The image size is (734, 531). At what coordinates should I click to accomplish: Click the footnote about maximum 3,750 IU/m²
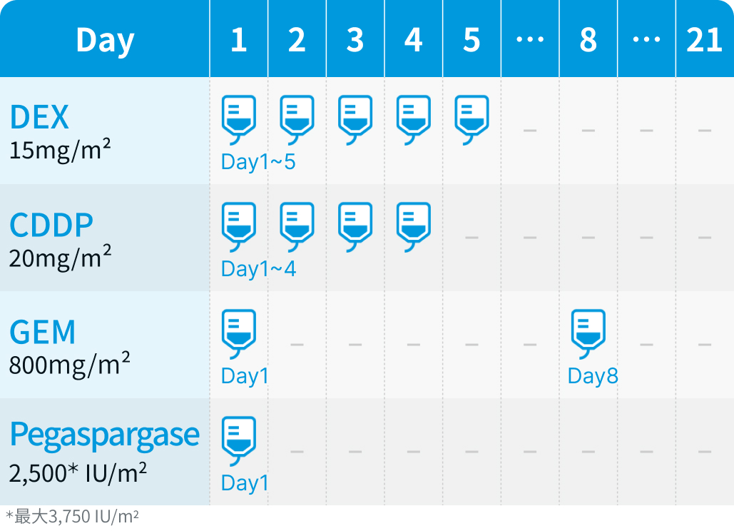pos(72,517)
